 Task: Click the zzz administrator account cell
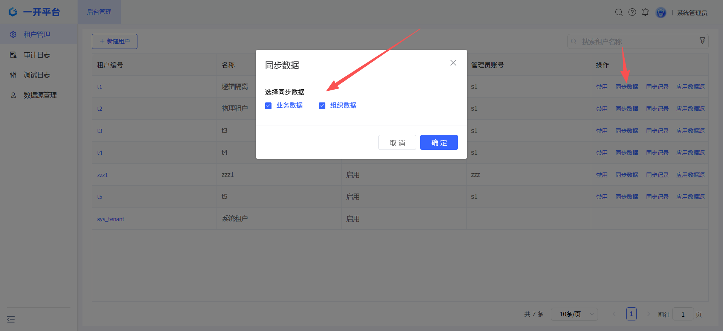[x=476, y=175]
